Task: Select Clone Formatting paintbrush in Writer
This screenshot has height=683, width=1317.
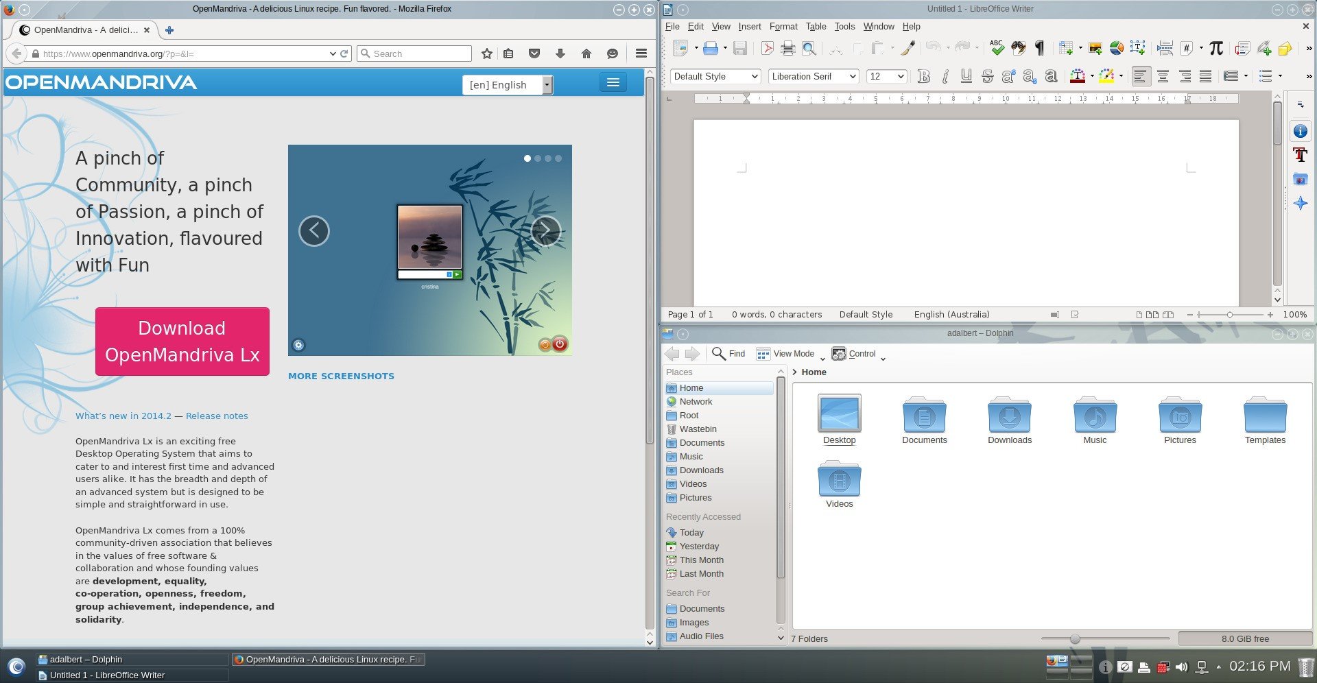Action: (x=908, y=48)
